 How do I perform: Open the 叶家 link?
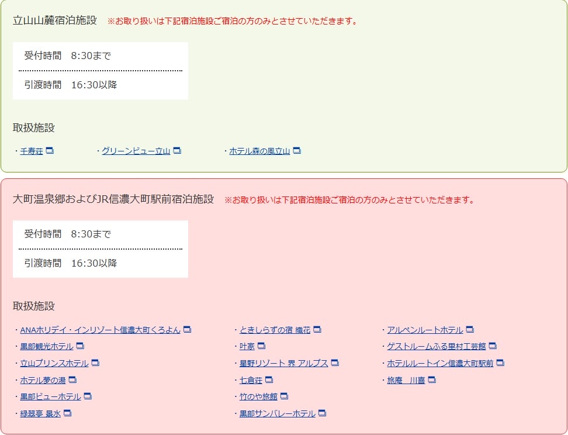(x=247, y=347)
